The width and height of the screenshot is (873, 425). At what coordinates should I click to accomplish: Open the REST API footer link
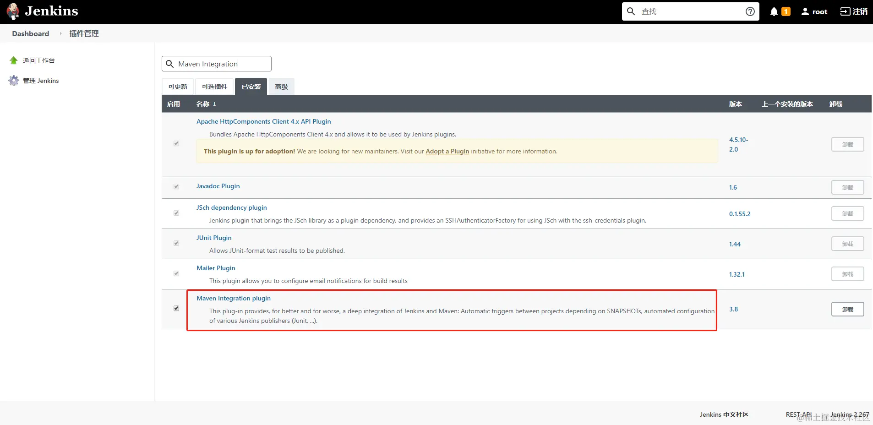pos(799,414)
